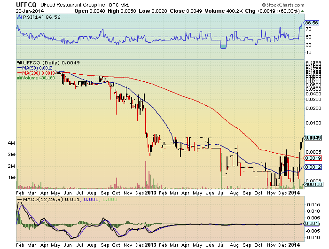Image resolution: width=329 pixels, height=249 pixels.
Task: Click the MA(50) 0.0012 legend entry
Action: pyautogui.click(x=37, y=68)
